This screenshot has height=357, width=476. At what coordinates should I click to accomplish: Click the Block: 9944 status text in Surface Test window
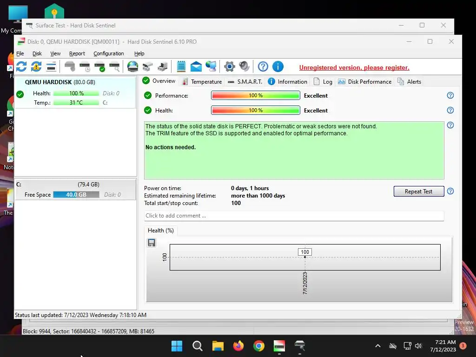click(x=88, y=331)
